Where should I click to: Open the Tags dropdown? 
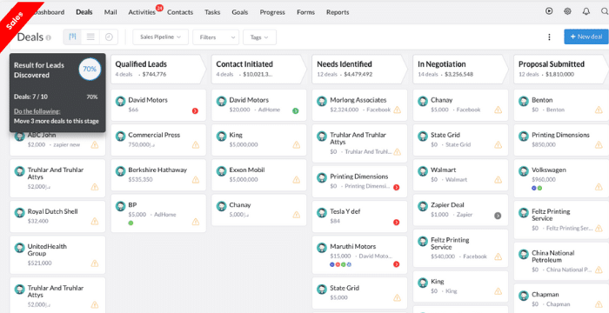259,37
